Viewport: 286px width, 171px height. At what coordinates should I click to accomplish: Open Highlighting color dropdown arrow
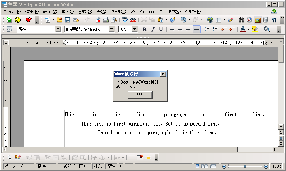(261, 29)
